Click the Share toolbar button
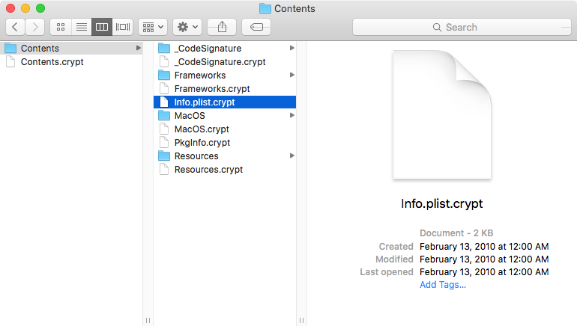577x326 pixels. tap(222, 27)
